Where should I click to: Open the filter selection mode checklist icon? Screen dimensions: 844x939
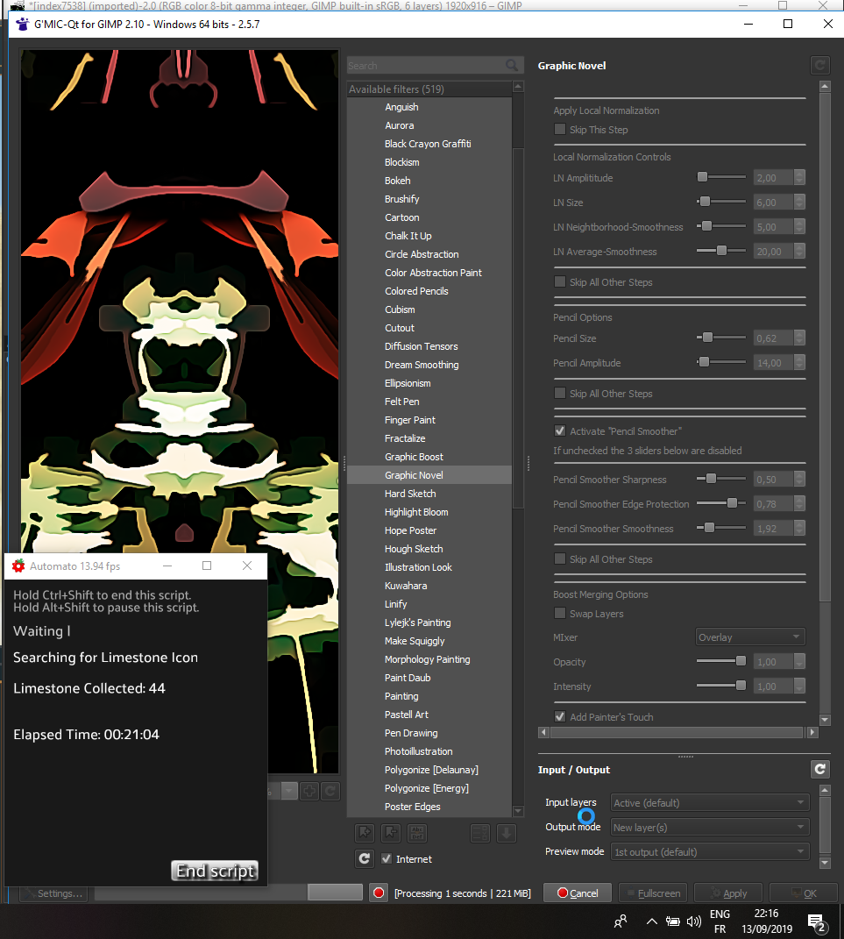pyautogui.click(x=480, y=832)
